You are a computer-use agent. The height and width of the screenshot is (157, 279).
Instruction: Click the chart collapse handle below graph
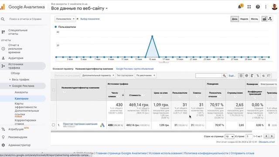click(x=164, y=62)
